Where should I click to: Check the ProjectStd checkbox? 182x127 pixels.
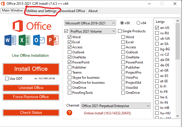click(x=123, y=83)
